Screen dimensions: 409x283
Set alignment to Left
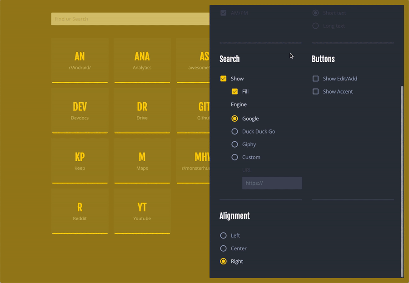point(223,236)
